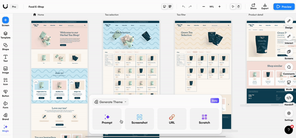
Task: Expand the Generate Theme dropdown
Action: (x=110, y=102)
